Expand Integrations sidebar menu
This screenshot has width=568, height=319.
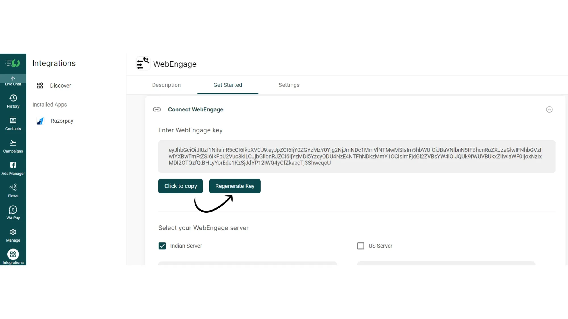(x=13, y=257)
